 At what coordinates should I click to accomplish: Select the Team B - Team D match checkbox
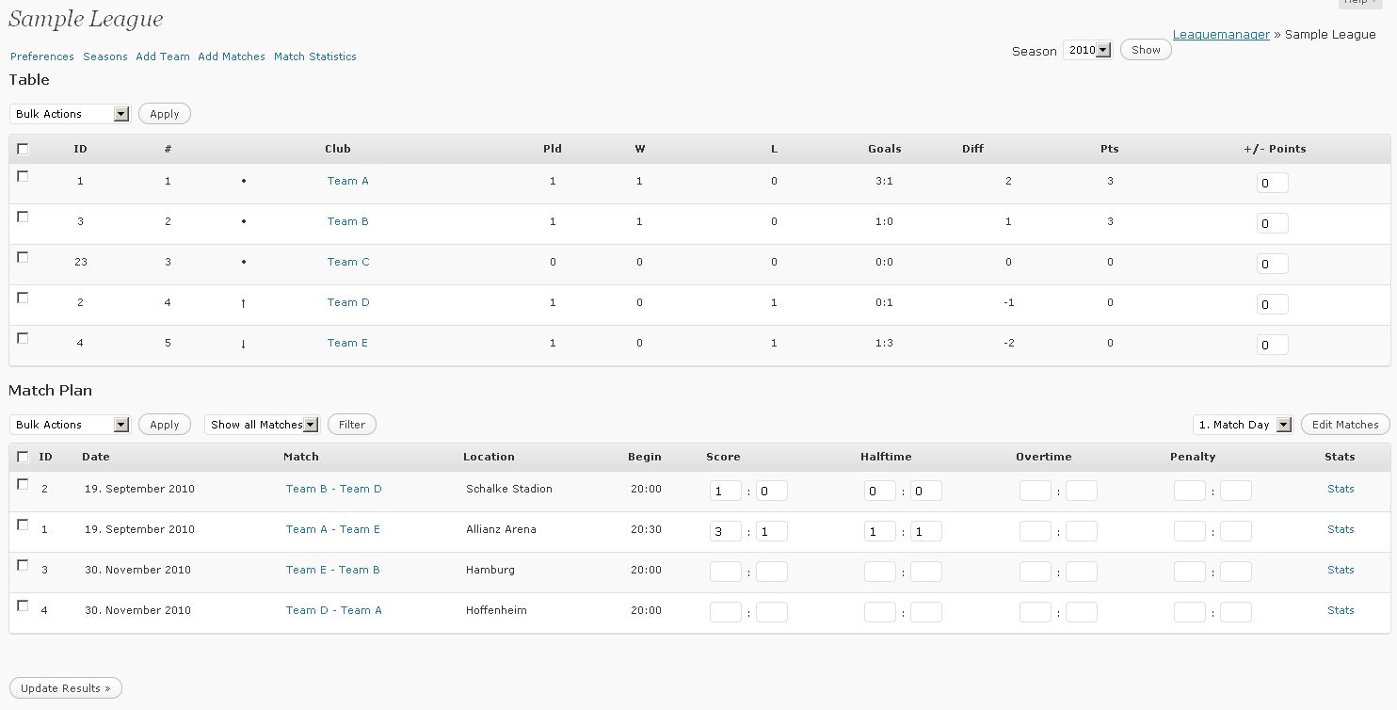pos(23,484)
